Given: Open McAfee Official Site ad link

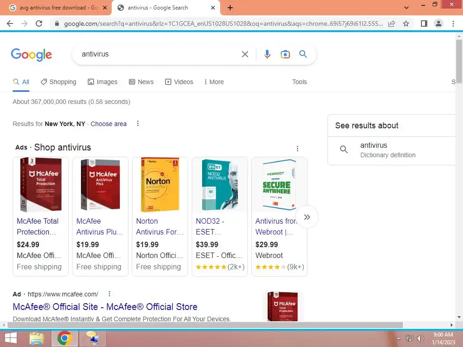Looking at the screenshot, I should (105, 307).
